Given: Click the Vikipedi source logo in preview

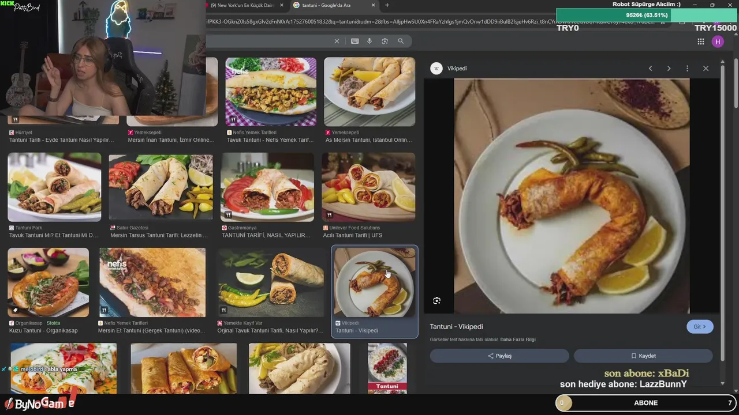Looking at the screenshot, I should point(436,69).
